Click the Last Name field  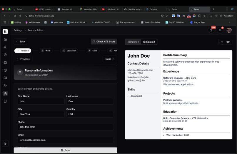[90, 101]
